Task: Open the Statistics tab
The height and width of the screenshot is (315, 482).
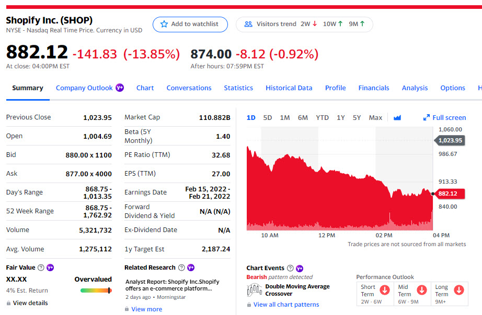Action: [238, 88]
